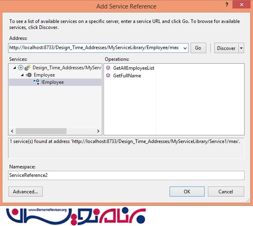Viewport: 253px width, 226px height.
Task: Select GetFullName in the Operations list
Action: point(127,75)
